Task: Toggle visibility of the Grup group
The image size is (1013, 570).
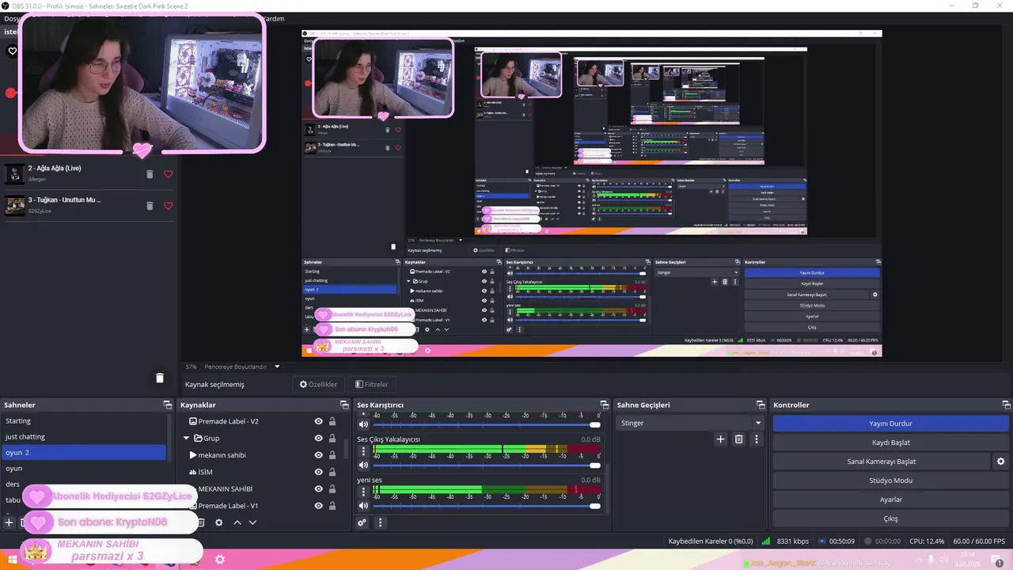Action: pos(318,439)
